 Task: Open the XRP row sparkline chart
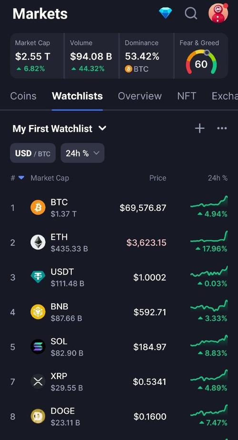[209, 375]
